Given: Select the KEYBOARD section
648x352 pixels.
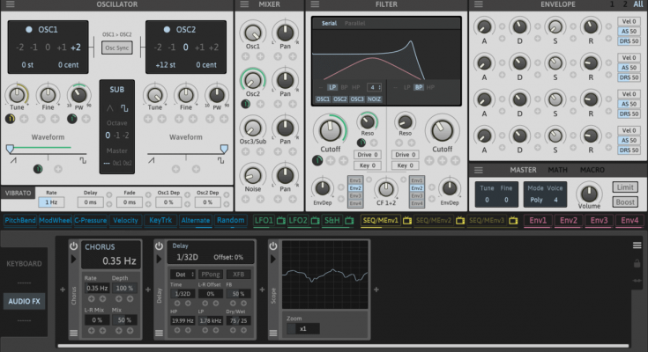Looking at the screenshot, I should point(24,264).
